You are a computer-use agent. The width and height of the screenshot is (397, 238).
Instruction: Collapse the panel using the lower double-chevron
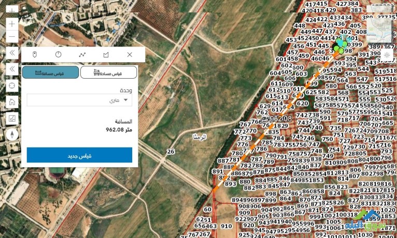(x=12, y=69)
